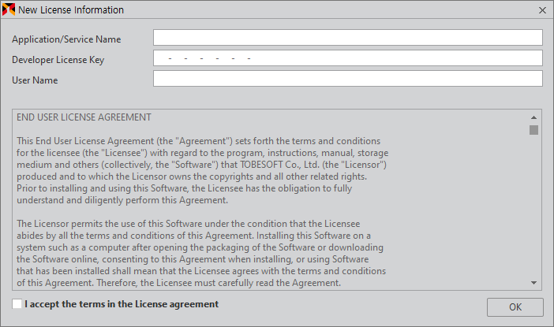Click the red-orange app logo in title bar
This screenshot has width=554, height=327.
click(x=9, y=9)
